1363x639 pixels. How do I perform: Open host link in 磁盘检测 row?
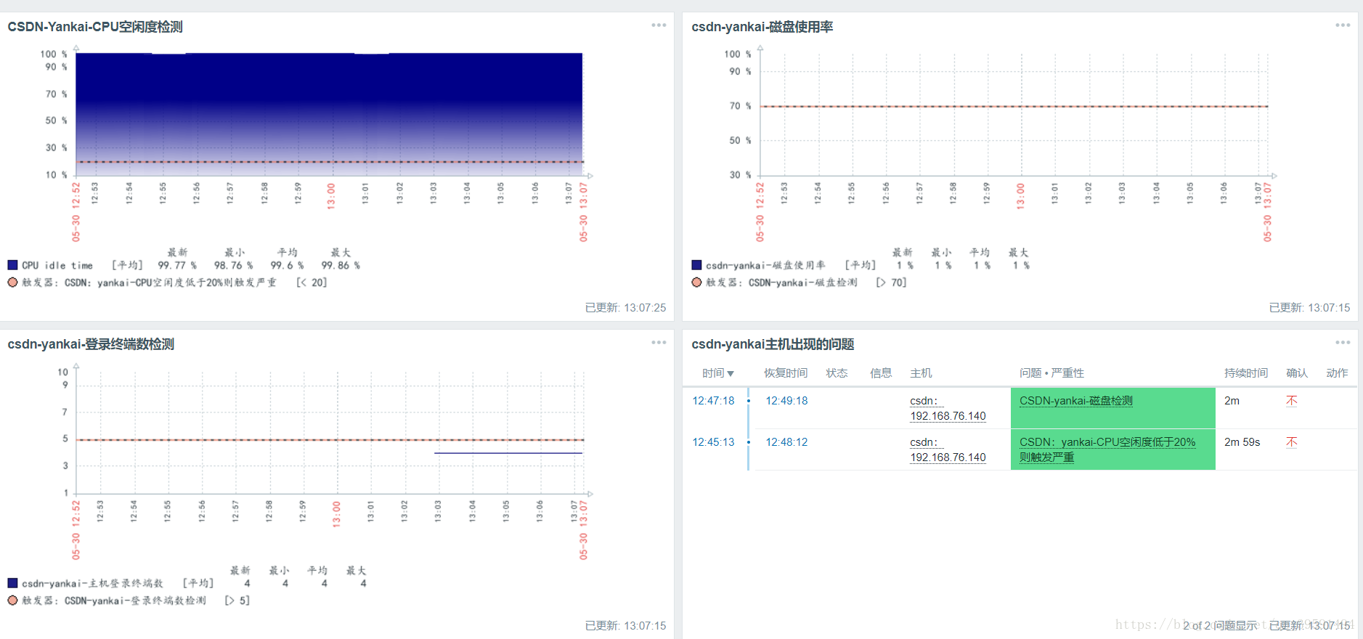tap(948, 409)
